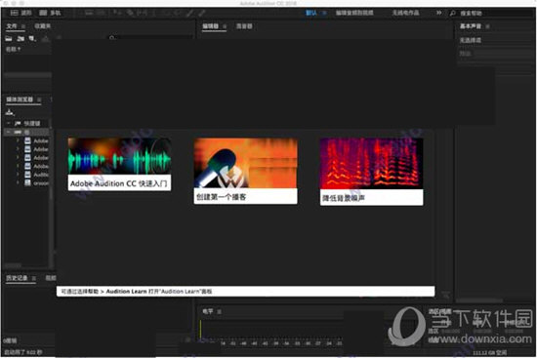Select the Paintbrush selection tool

(189, 13)
